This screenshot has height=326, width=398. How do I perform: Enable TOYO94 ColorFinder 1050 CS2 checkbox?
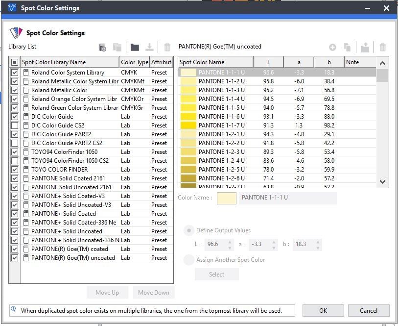click(x=15, y=161)
